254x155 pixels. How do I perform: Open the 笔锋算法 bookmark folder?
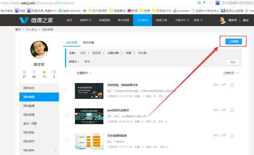pos(118,11)
